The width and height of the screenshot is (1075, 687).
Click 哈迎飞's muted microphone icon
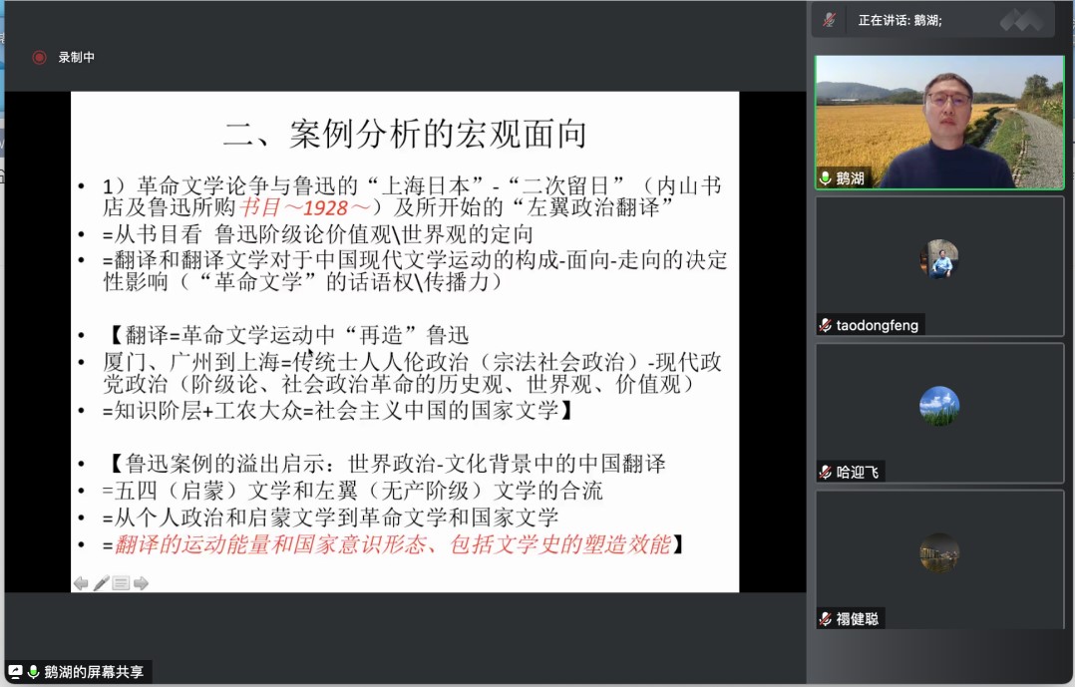(825, 472)
